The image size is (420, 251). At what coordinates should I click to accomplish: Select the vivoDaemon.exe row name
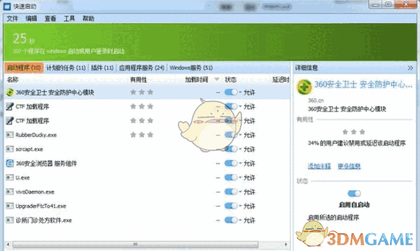pos(35,192)
